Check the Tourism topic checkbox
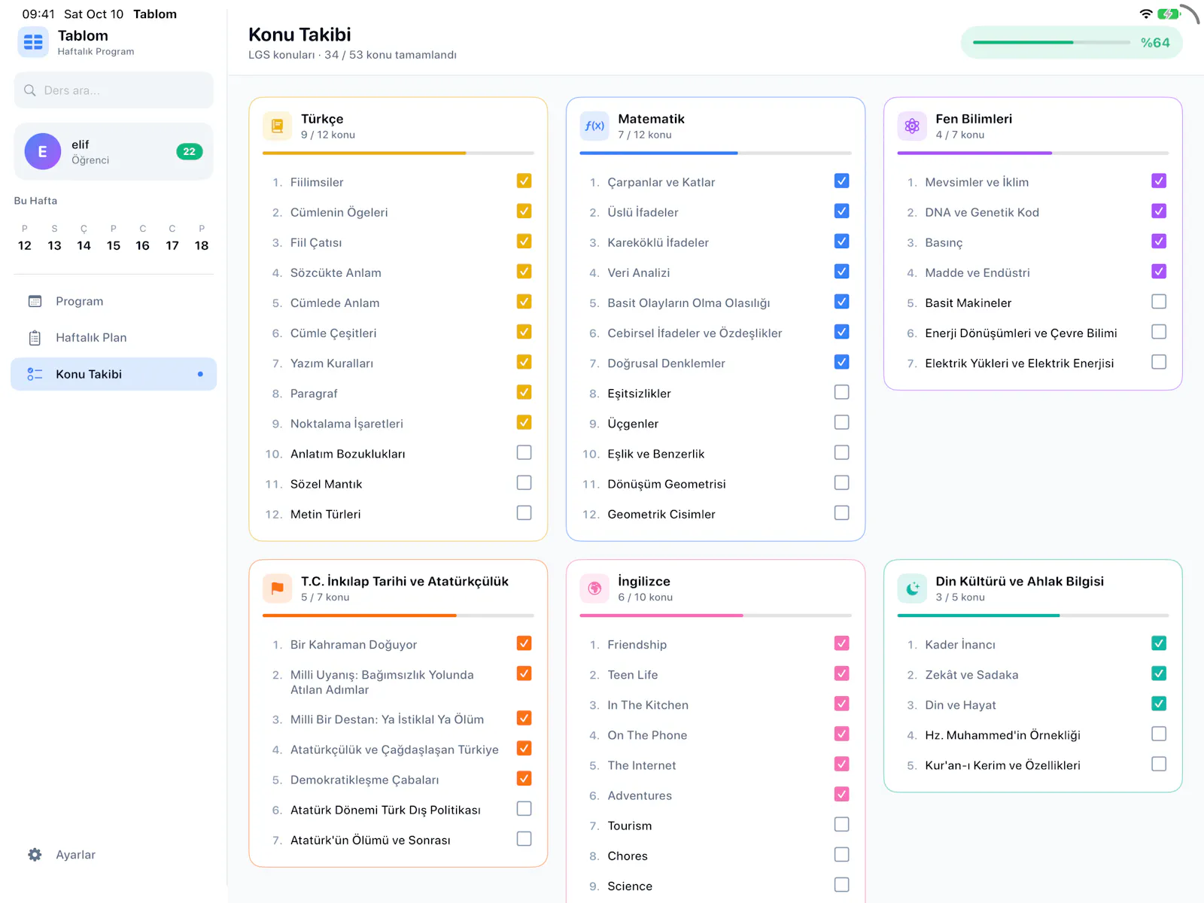The width and height of the screenshot is (1204, 903). pyautogui.click(x=842, y=824)
